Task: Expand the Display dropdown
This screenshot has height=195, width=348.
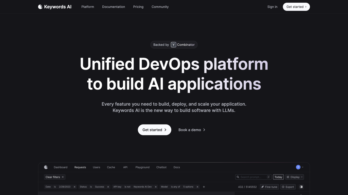Action: pyautogui.click(x=294, y=177)
